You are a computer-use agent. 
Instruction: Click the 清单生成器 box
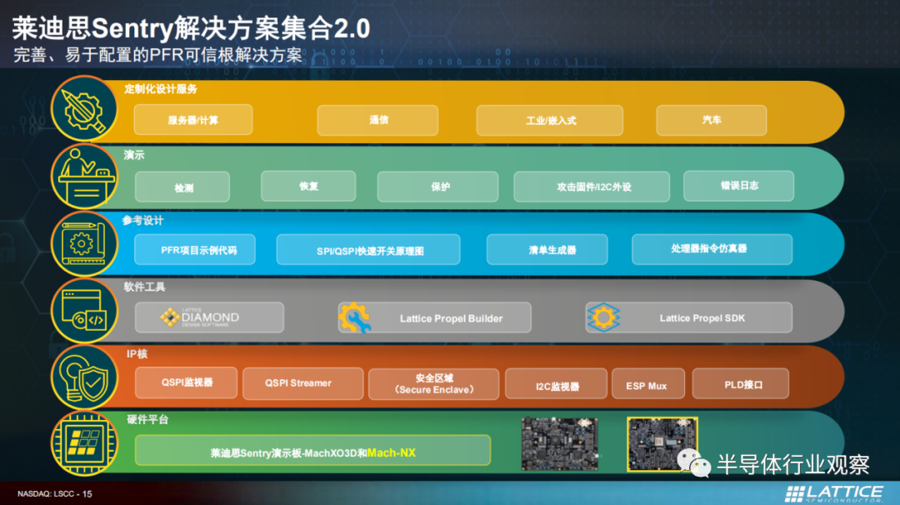[x=547, y=250]
